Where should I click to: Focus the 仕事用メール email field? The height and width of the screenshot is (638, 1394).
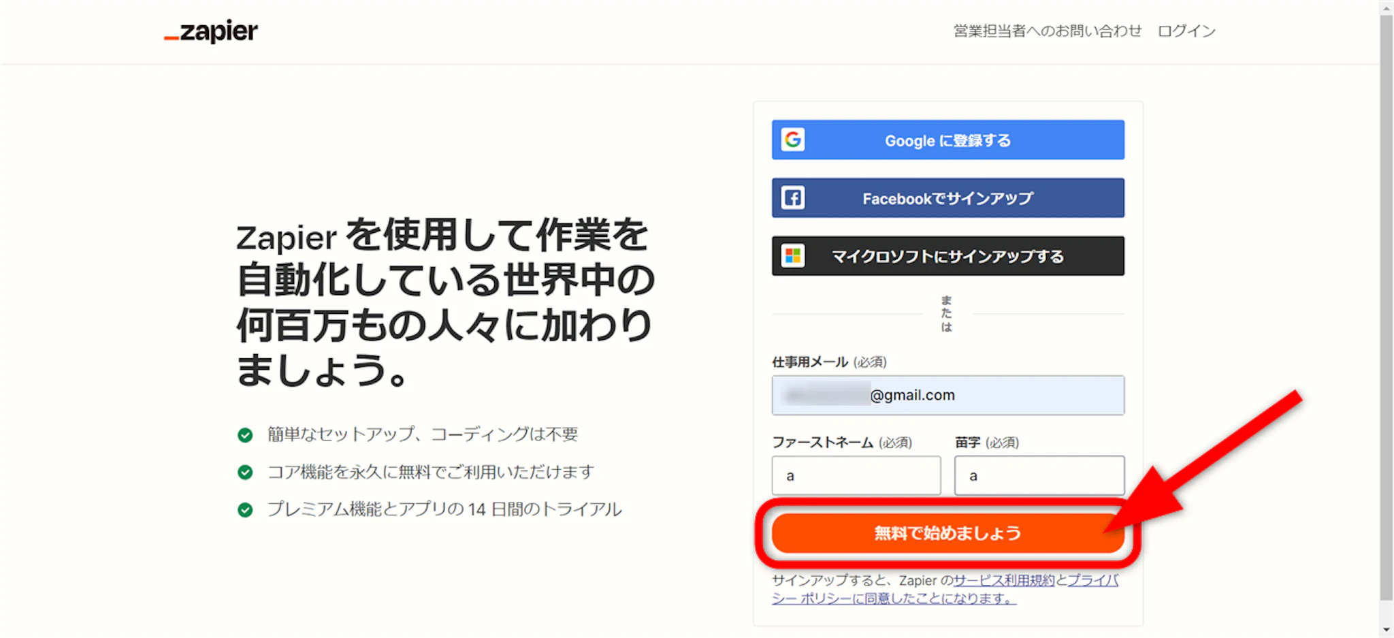point(948,395)
